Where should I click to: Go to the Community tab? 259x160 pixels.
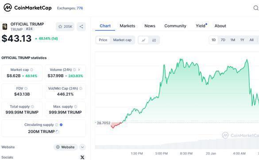click(175, 26)
